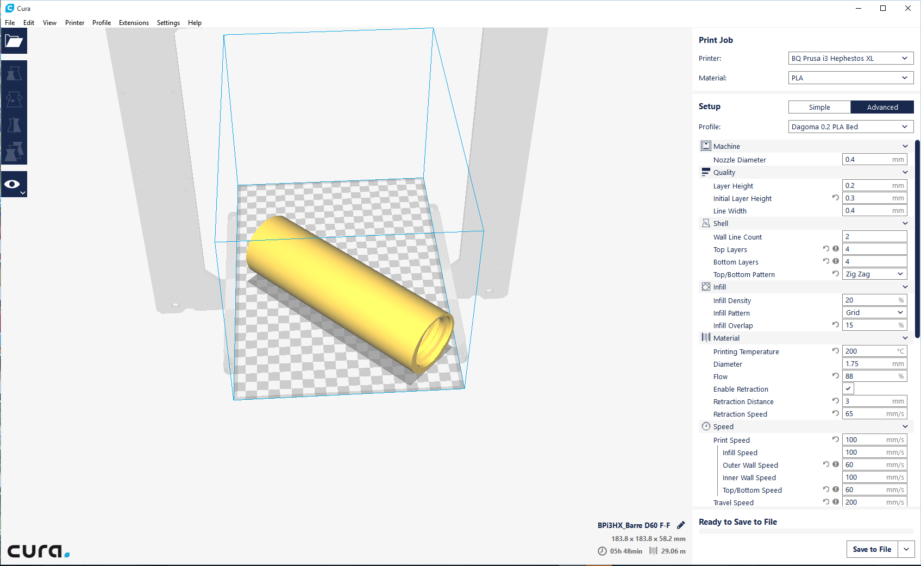Click the info icon beside Top/Bottom Speed
Screen dimensions: 921x566
point(836,489)
